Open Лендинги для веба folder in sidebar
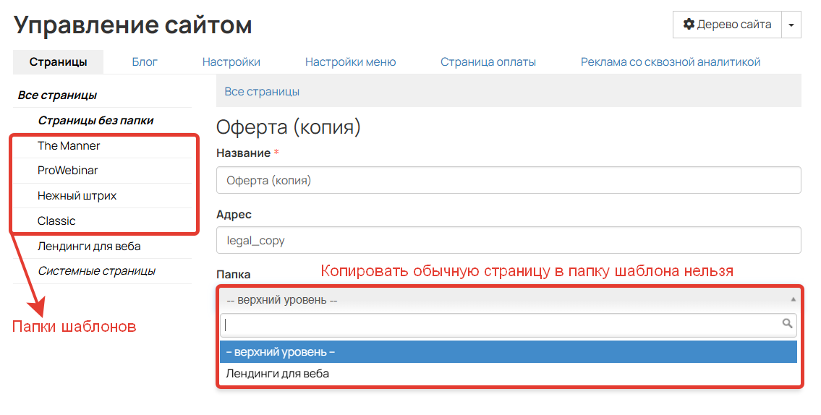This screenshot has width=821, height=415. click(89, 246)
